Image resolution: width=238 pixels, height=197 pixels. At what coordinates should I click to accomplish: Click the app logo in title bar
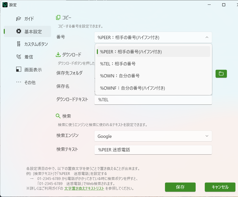5,5
